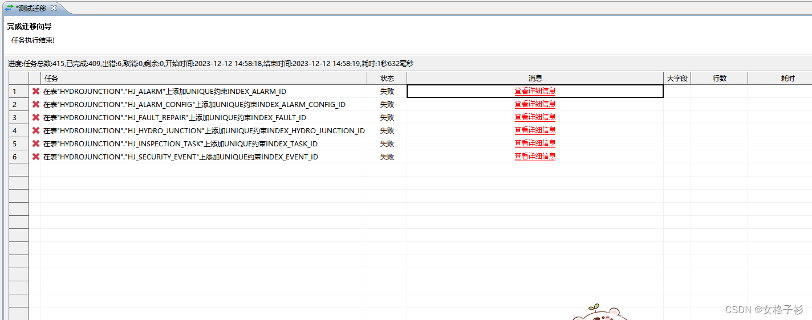The height and width of the screenshot is (320, 812).
Task: Click the 大字段 column header
Action: point(677,78)
